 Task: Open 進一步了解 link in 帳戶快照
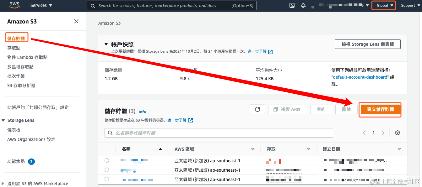point(260,51)
